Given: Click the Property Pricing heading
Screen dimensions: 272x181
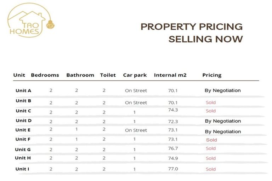Looking at the screenshot, I should click(x=192, y=27).
